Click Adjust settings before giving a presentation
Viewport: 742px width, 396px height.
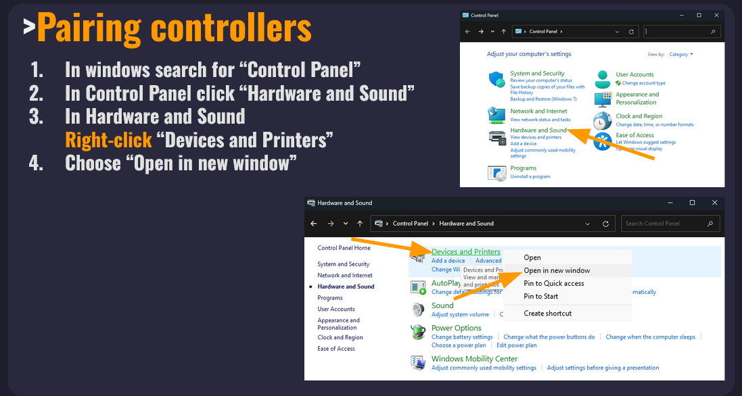603,368
